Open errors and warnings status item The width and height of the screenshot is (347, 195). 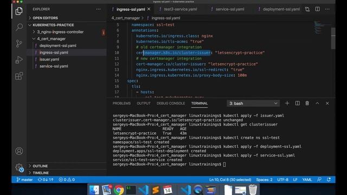pos(67,179)
